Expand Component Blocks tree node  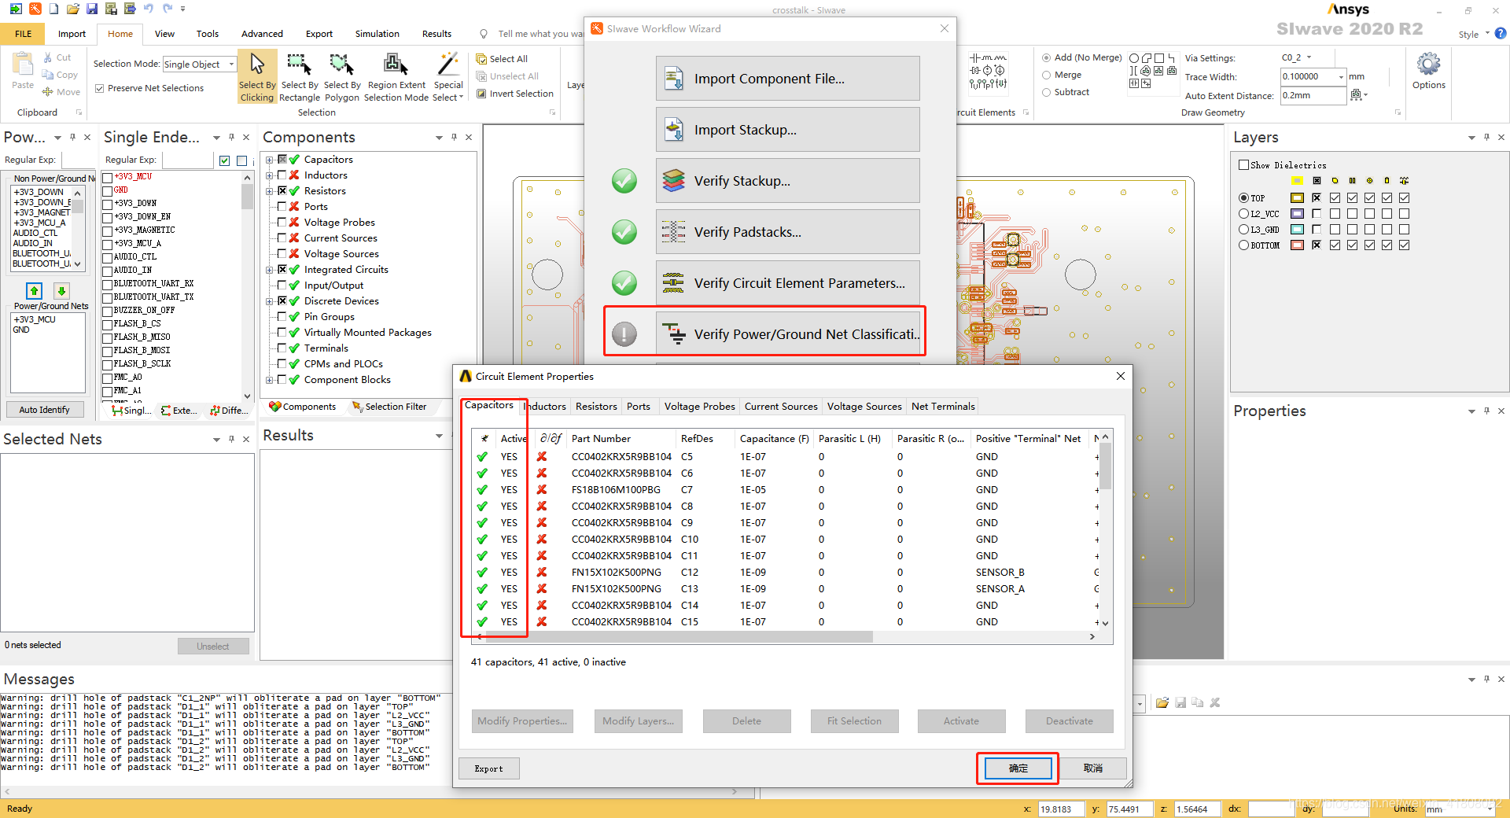click(x=270, y=380)
